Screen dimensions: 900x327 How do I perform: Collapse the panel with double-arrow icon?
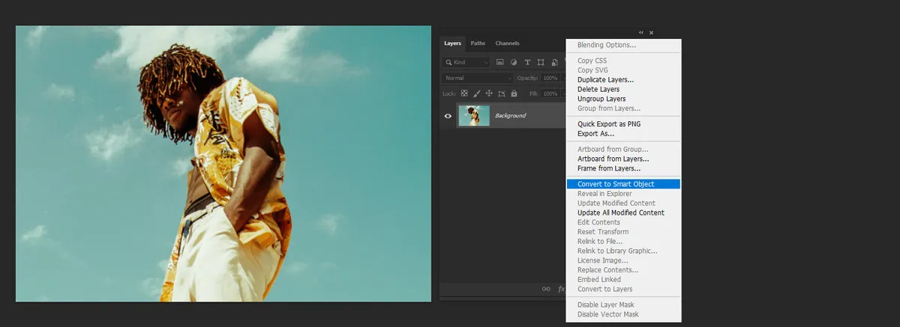tap(641, 33)
